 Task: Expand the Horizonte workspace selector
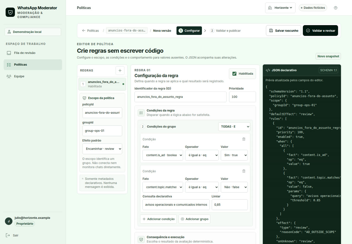280,8
